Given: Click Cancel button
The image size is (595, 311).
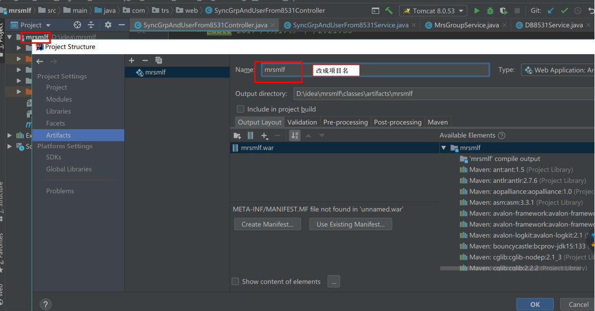Looking at the screenshot, I should (x=579, y=304).
